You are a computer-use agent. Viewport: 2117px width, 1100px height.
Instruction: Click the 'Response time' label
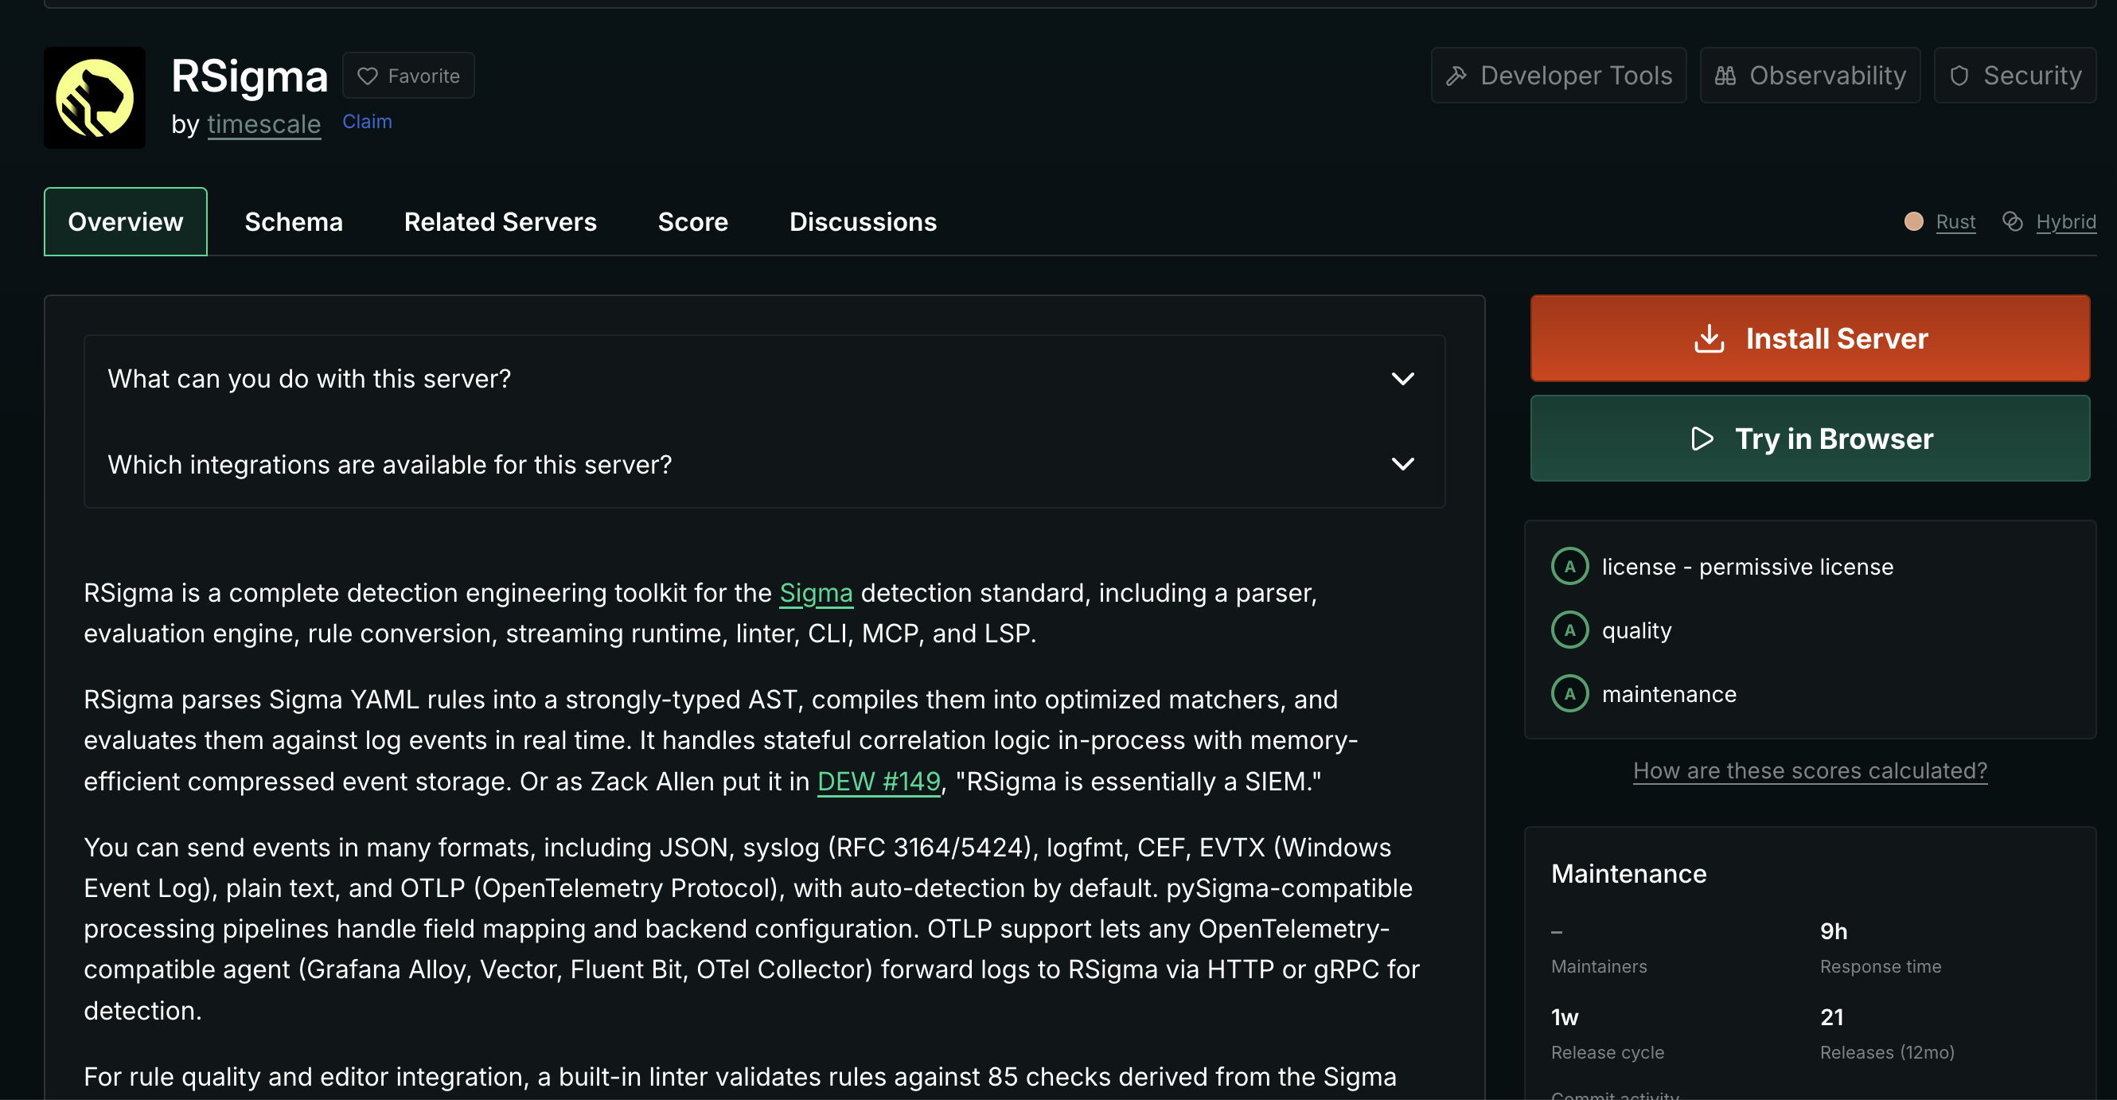[1881, 967]
